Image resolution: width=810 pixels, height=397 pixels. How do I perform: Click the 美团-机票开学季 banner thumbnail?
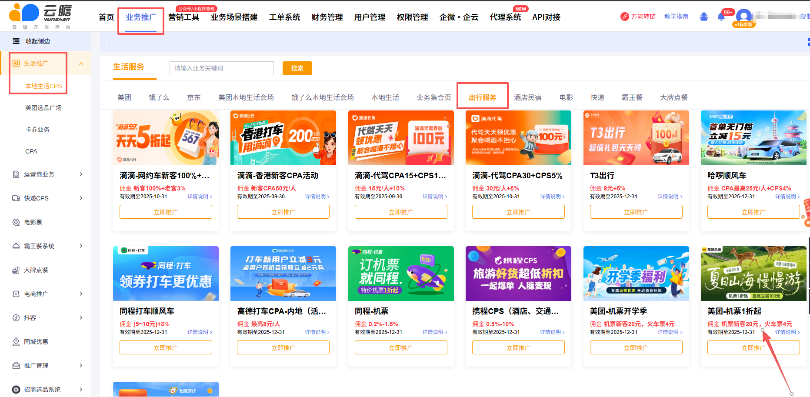[636, 274]
